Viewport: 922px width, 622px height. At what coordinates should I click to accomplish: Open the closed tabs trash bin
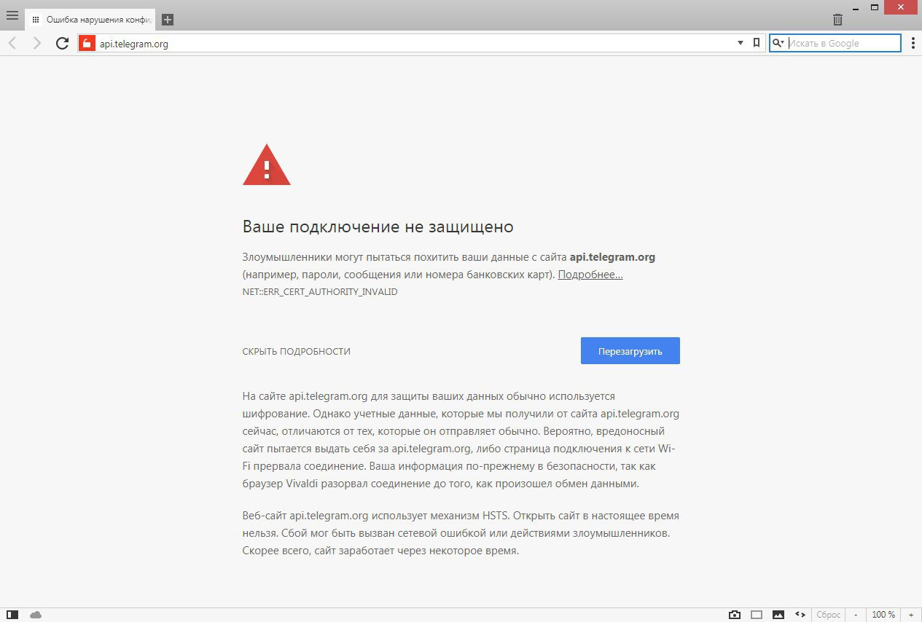(837, 19)
